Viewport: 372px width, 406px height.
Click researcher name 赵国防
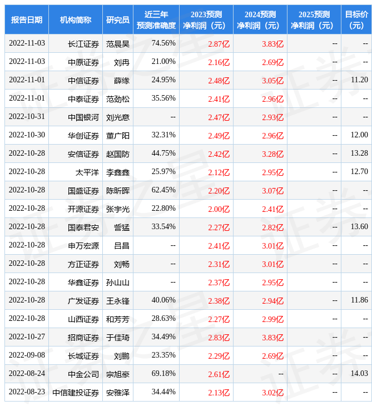pos(118,154)
